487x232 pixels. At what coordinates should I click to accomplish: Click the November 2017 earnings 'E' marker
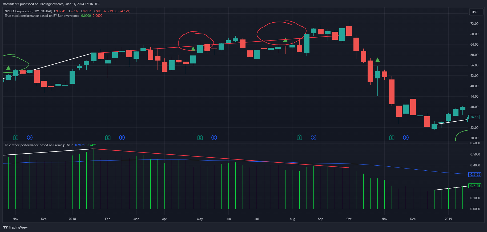[15, 138]
